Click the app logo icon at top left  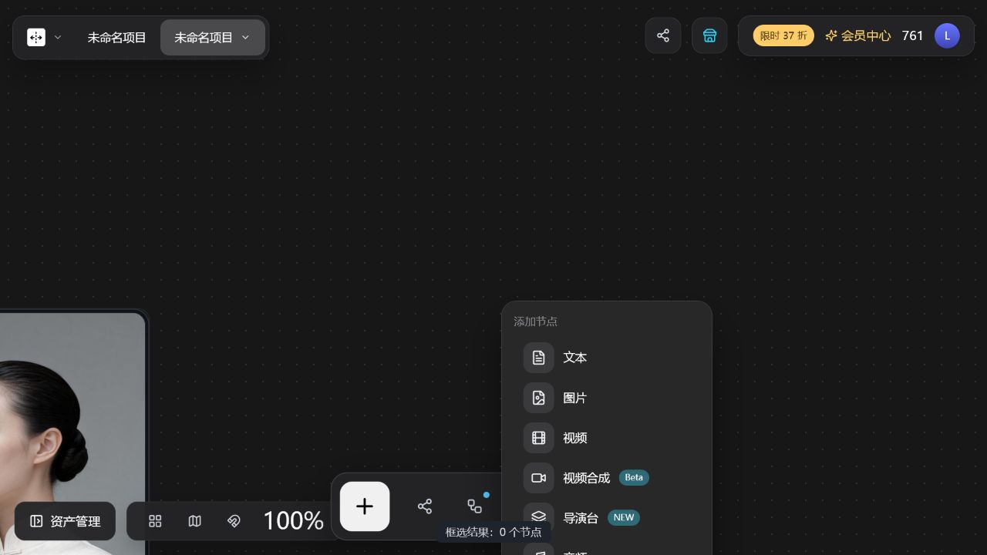(x=36, y=37)
